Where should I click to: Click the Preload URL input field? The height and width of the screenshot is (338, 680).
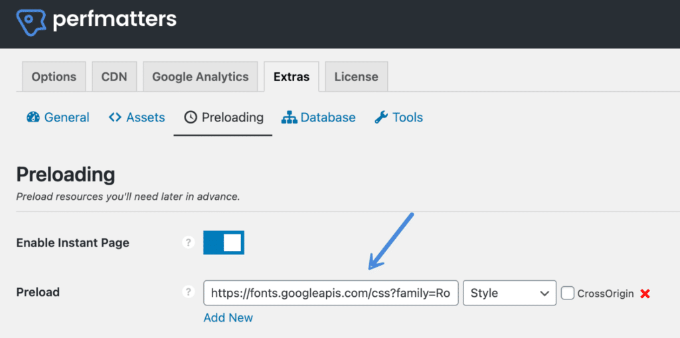331,293
